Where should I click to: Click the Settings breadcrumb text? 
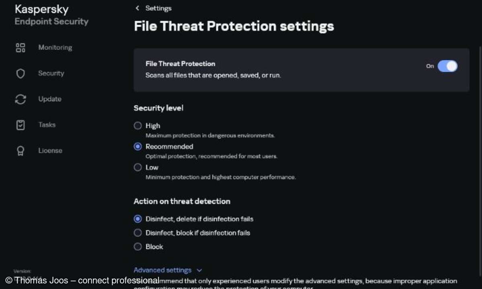coord(158,8)
